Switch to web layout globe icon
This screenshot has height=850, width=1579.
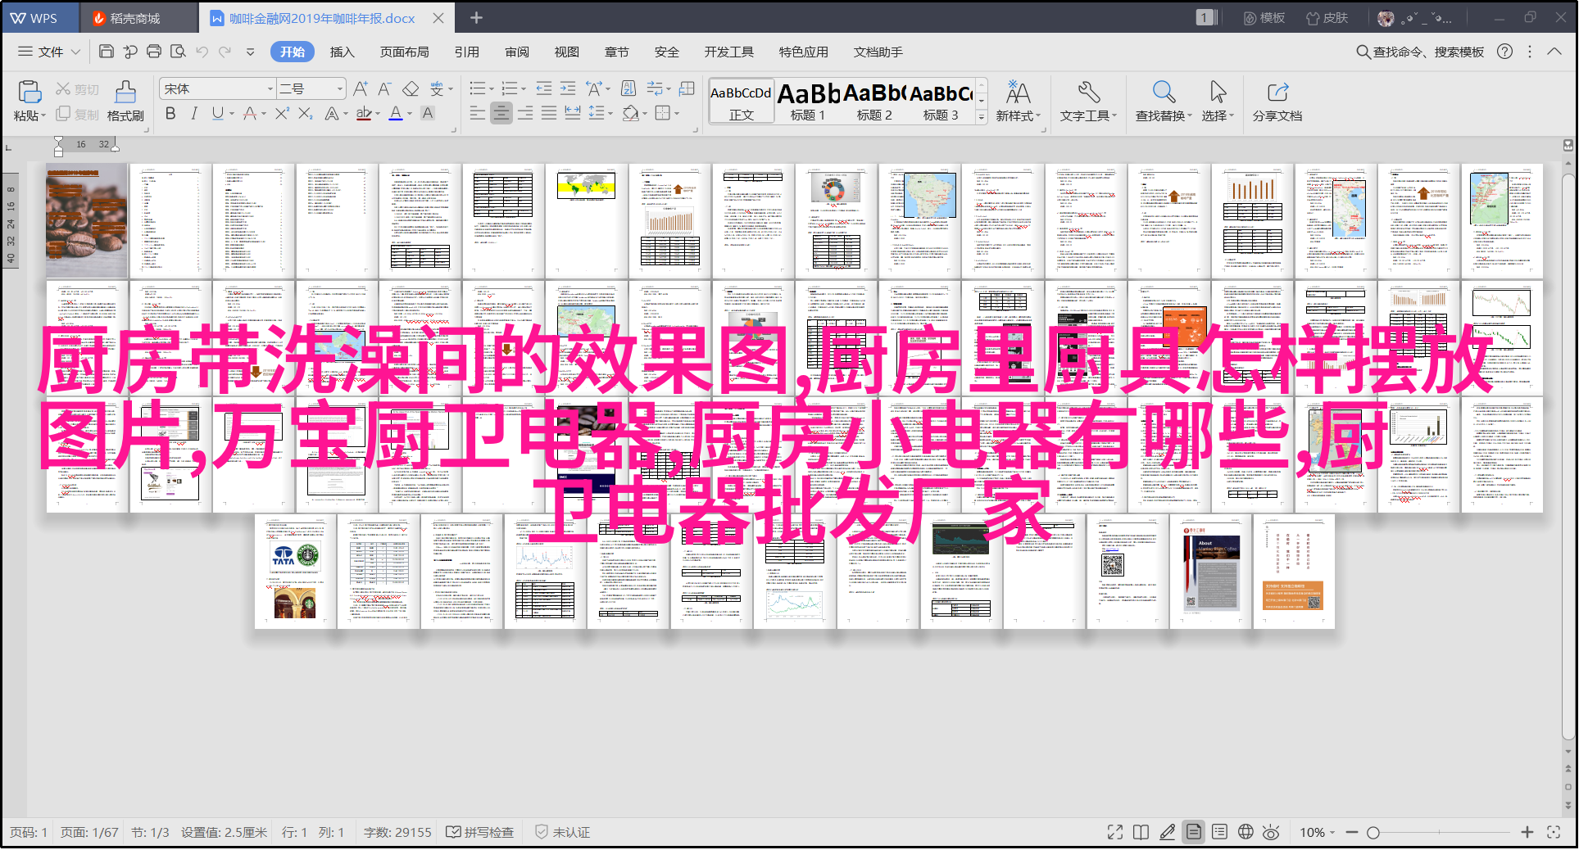(1246, 832)
